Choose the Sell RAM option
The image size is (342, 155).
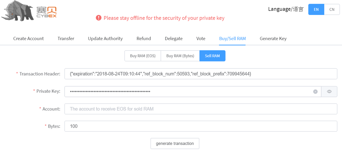pos(212,56)
